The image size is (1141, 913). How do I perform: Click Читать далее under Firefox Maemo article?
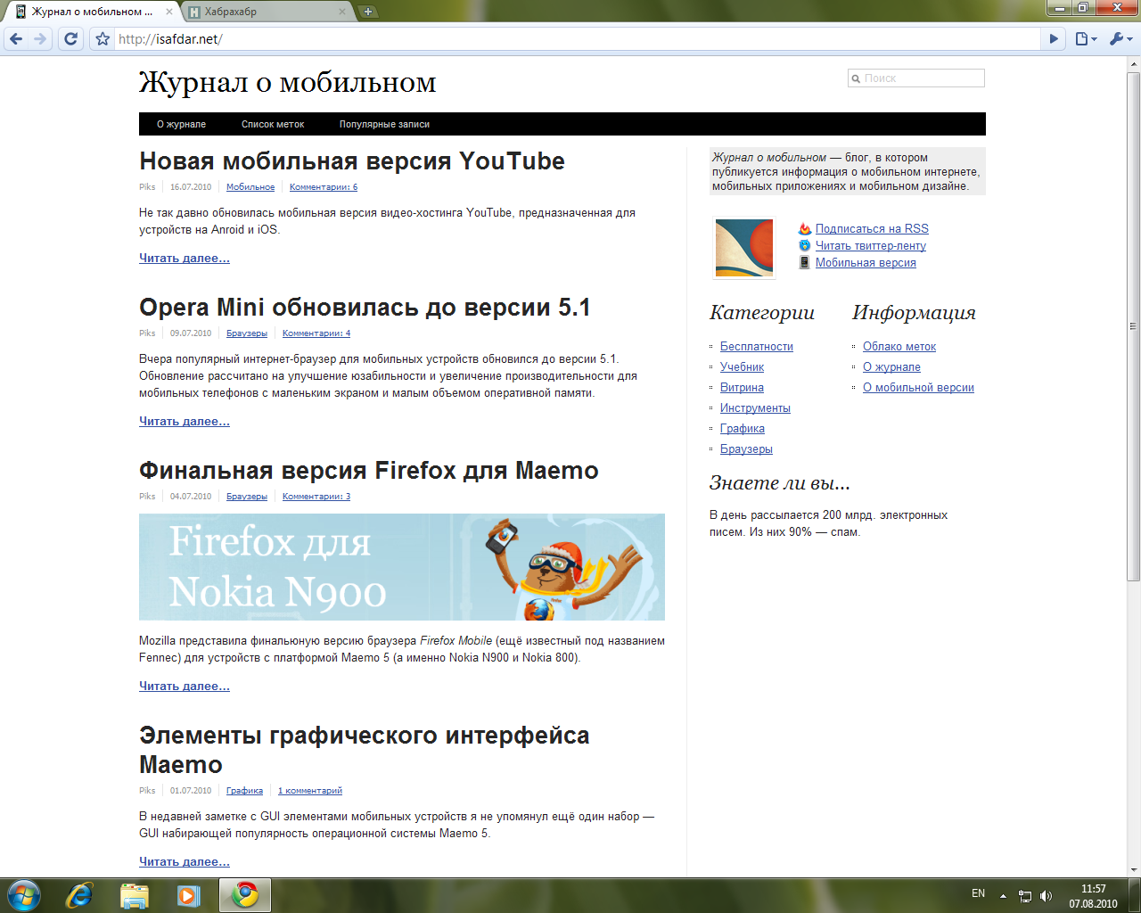pos(185,687)
